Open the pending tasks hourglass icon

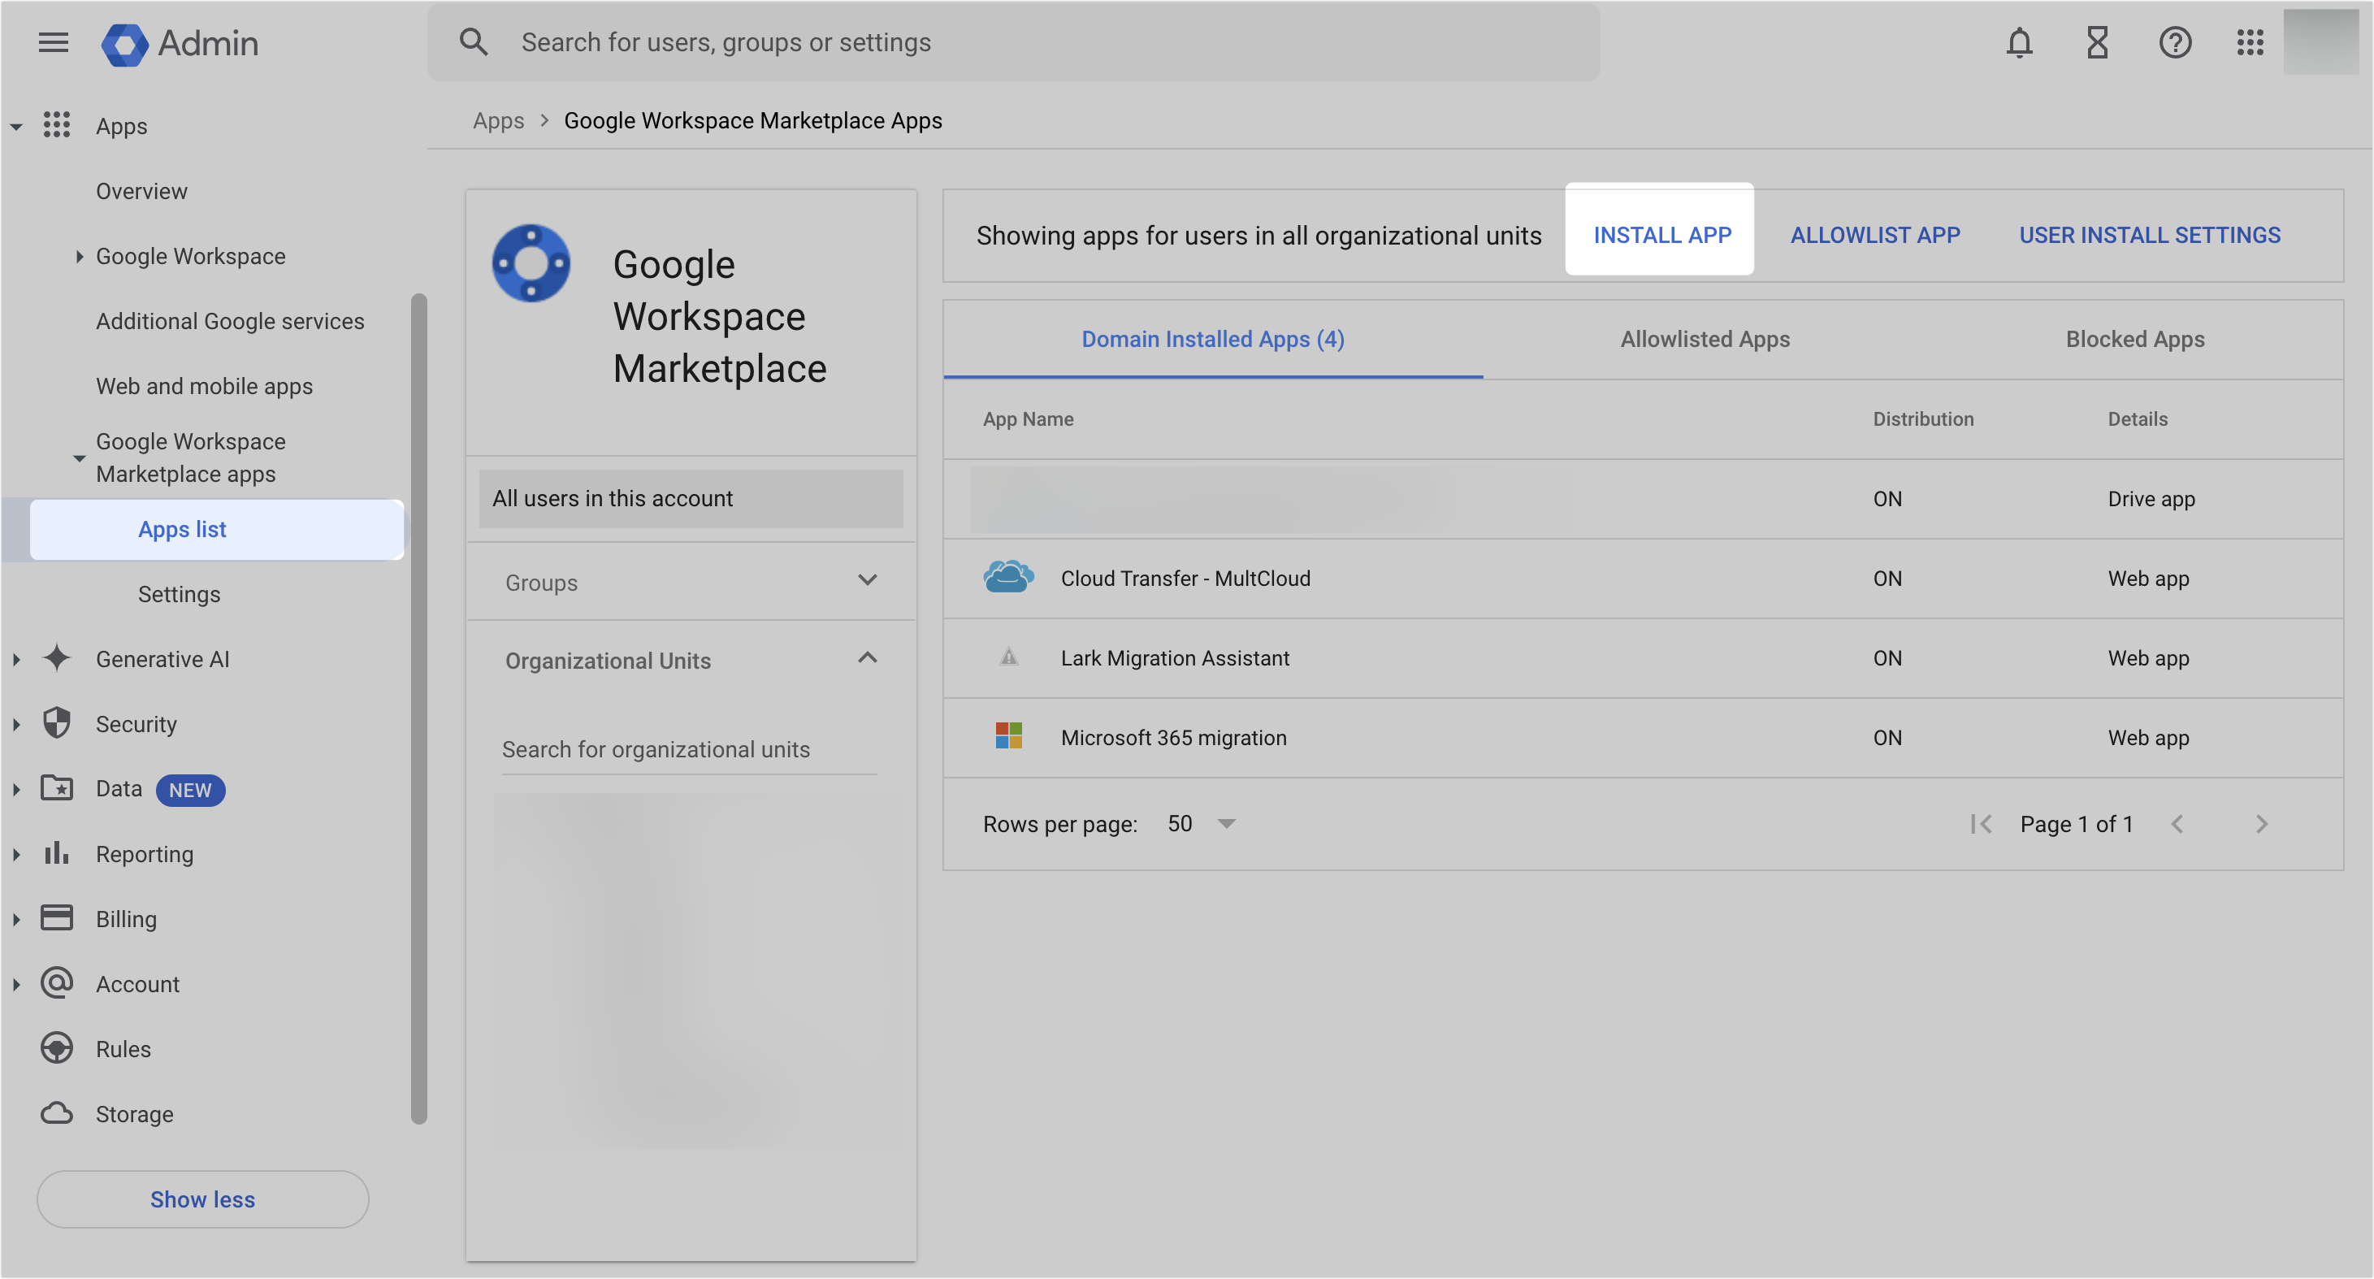pos(2097,42)
